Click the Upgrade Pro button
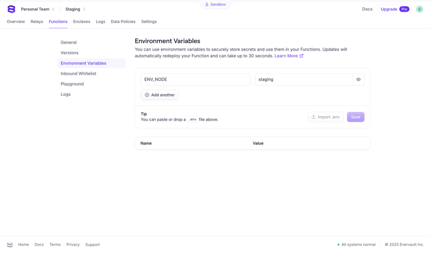The width and height of the screenshot is (431, 253). (394, 9)
